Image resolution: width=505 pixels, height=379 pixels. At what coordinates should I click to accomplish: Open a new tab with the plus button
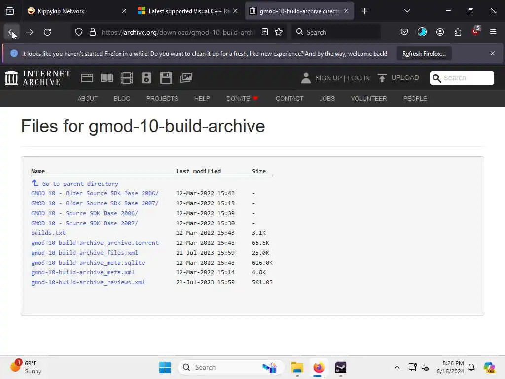click(364, 11)
